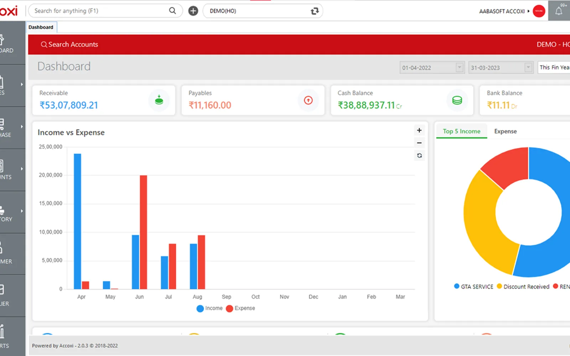
Task: Expand the end date 31-03-2023 dropdown
Action: [528, 67]
